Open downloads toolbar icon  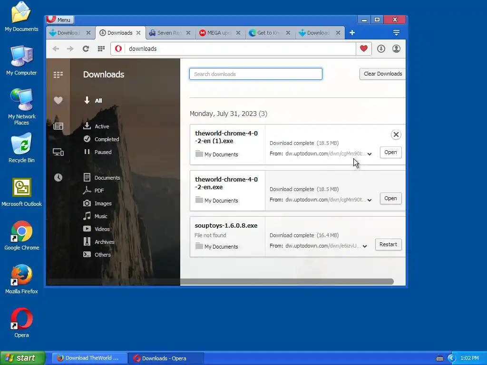click(x=381, y=49)
